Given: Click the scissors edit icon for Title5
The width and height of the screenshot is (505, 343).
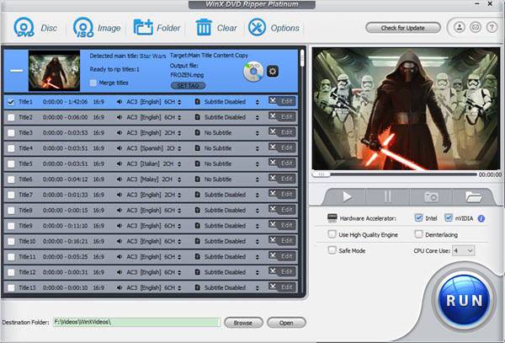Looking at the screenshot, I should tap(273, 163).
